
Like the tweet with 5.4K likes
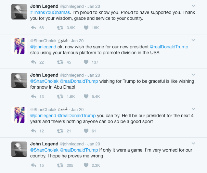(x=86, y=96)
